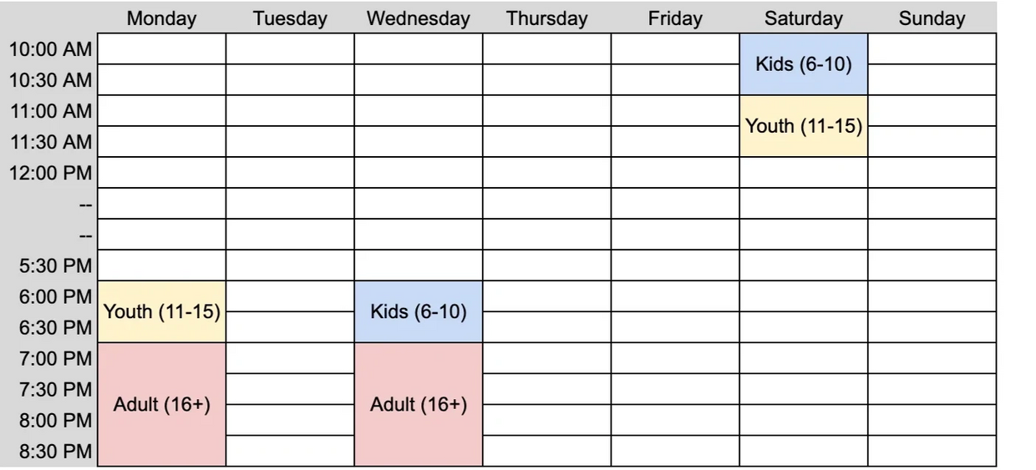Image resolution: width=1036 pixels, height=470 pixels.
Task: Click the Sunday column header
Action: (932, 18)
